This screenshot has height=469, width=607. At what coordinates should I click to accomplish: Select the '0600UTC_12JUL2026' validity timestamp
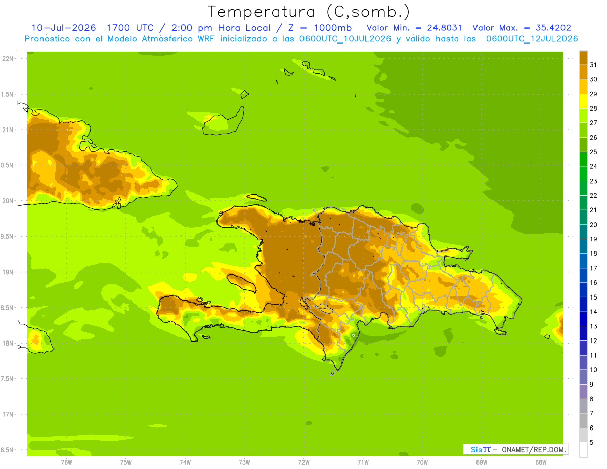[x=532, y=39]
